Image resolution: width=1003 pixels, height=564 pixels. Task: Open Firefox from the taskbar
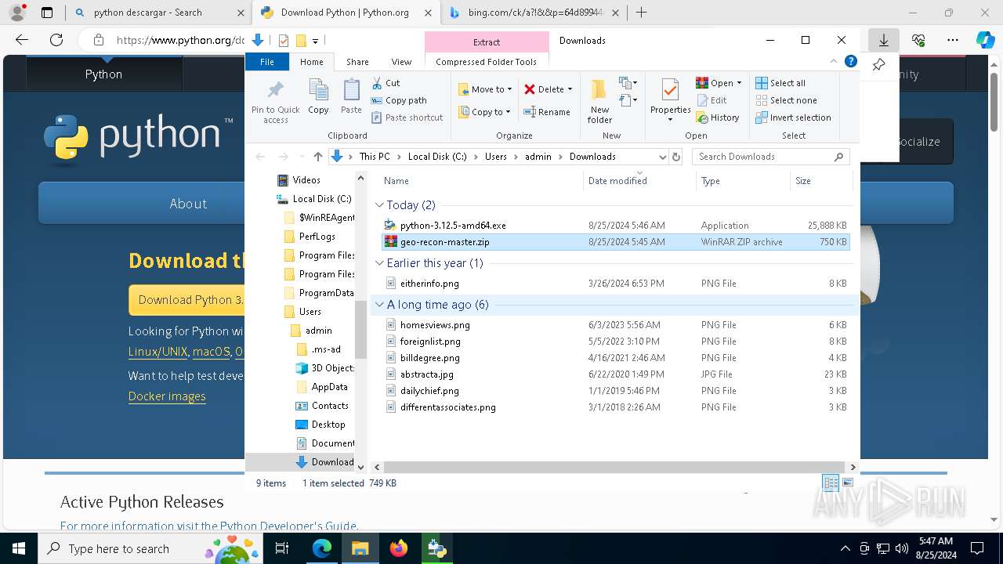[399, 548]
